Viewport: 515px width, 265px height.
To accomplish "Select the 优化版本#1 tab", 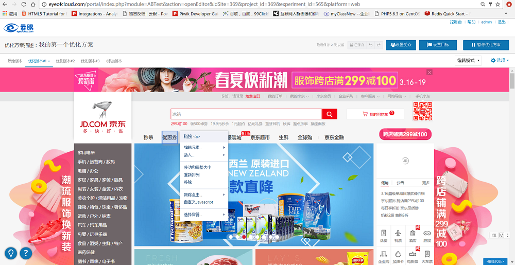I will (x=39, y=61).
